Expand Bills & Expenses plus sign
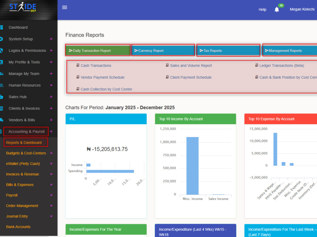Screen dimensions: 317x237 click(51, 185)
